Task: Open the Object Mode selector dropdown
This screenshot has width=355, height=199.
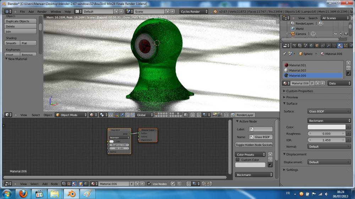Action: coord(71,115)
